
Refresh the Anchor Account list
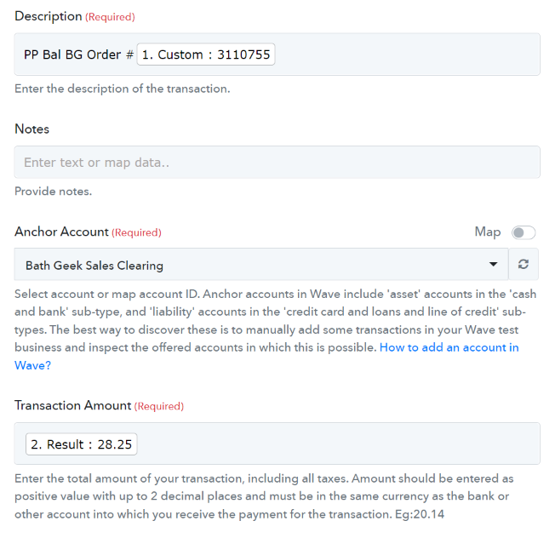[524, 264]
